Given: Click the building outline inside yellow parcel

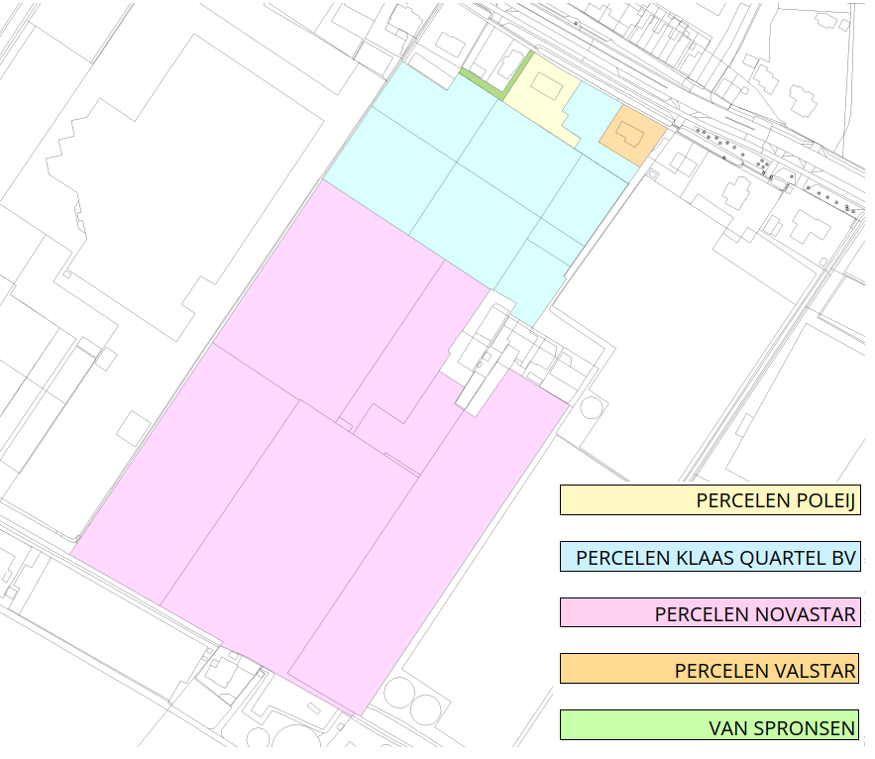Looking at the screenshot, I should click(x=547, y=86).
